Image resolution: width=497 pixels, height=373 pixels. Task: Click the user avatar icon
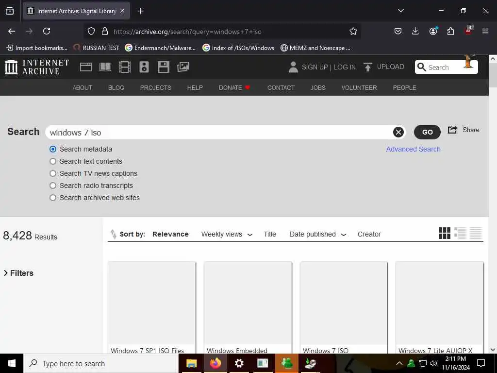pos(293,67)
